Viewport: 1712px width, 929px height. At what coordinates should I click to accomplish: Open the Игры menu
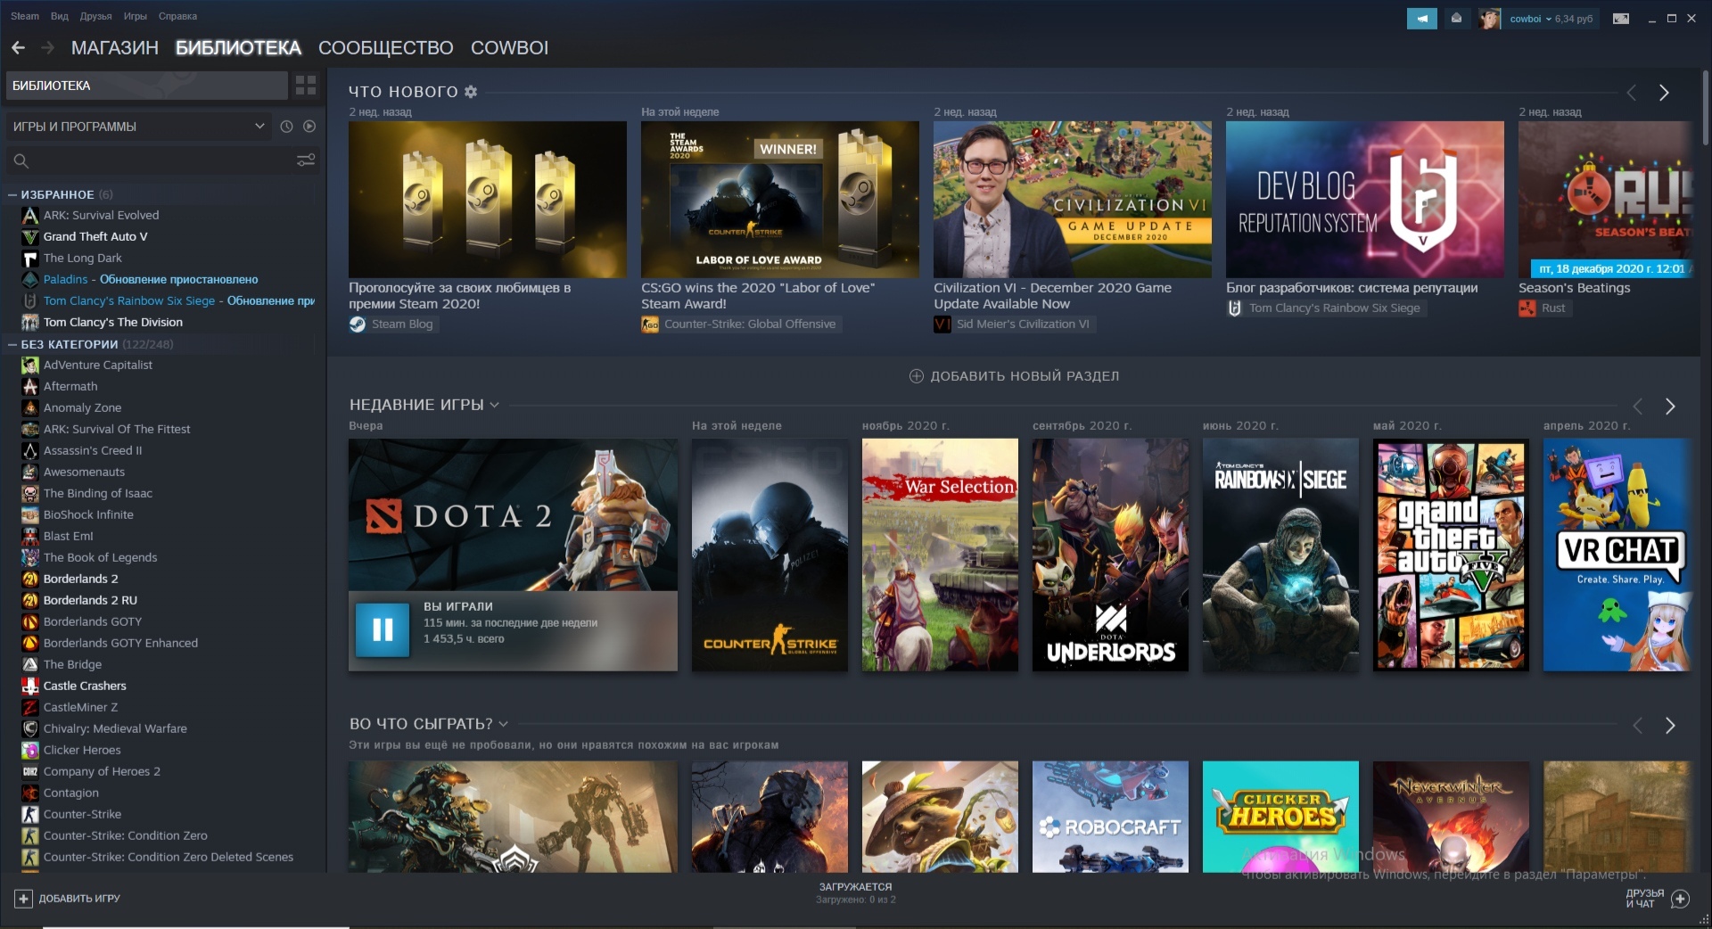point(136,16)
